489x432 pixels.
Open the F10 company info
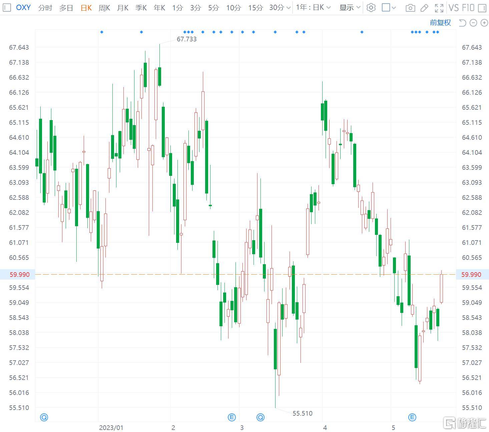(468, 7)
